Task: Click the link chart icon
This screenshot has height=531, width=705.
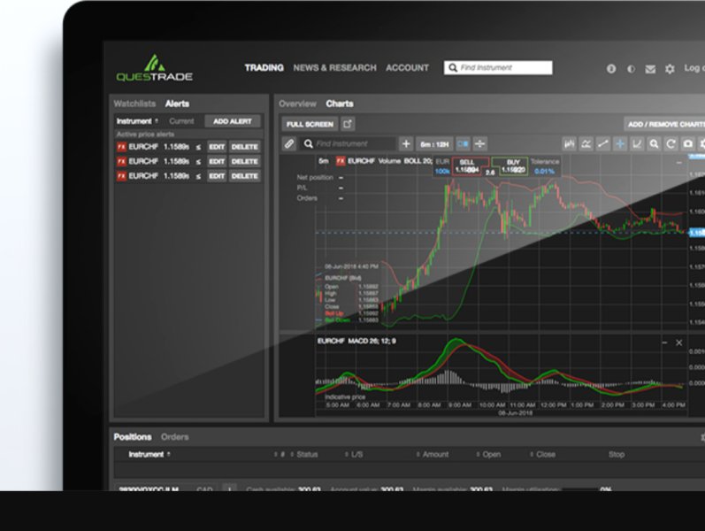Action: [289, 144]
